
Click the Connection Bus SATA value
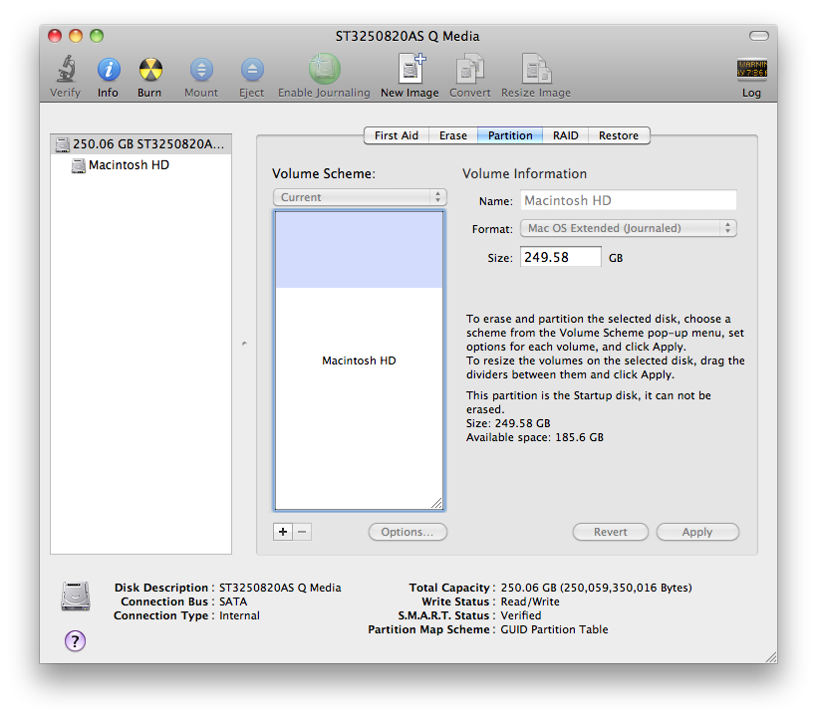tap(233, 601)
